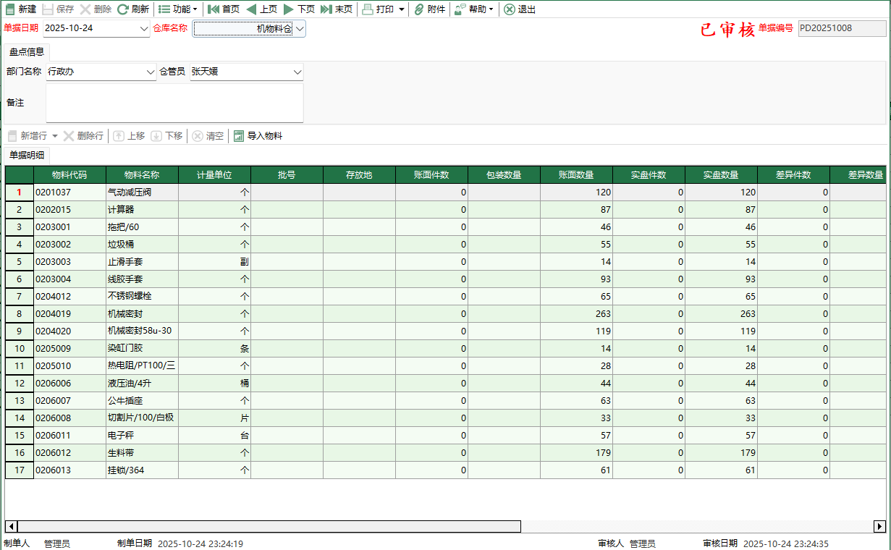Expand the 仓库名称 warehouse dropdown
Image resolution: width=891 pixels, height=550 pixels.
(300, 29)
